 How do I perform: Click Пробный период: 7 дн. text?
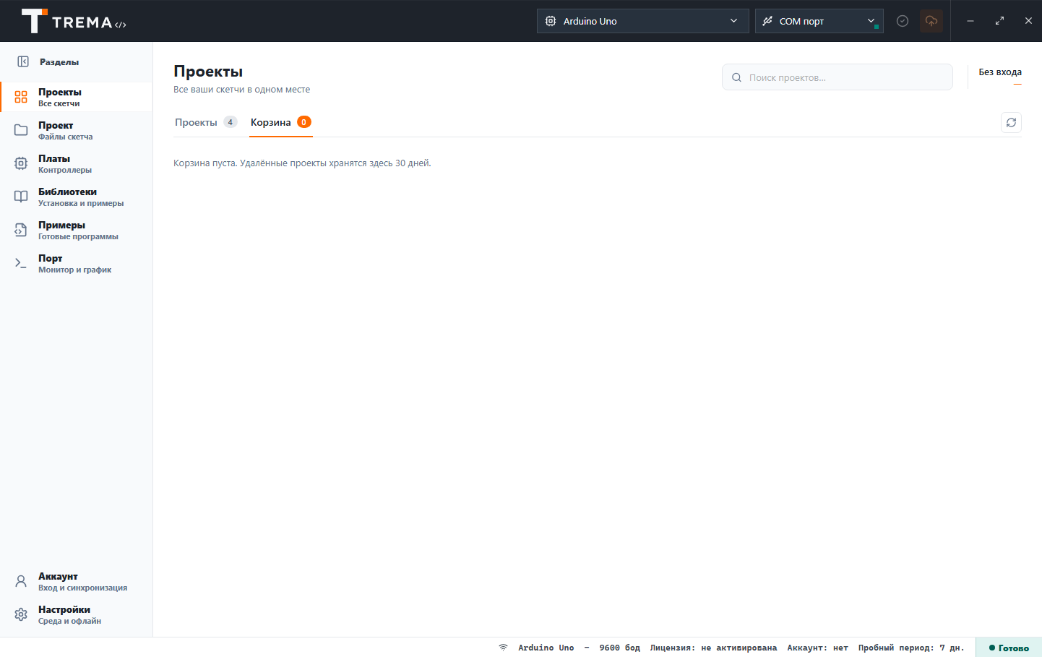[x=911, y=648]
